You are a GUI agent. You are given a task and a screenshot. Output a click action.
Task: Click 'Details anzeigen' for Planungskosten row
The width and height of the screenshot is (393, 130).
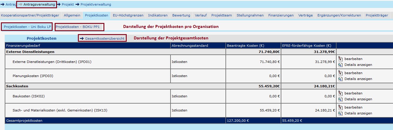(358, 79)
